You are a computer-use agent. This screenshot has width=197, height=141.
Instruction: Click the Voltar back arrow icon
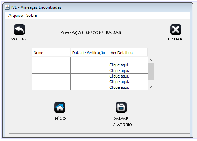pyautogui.click(x=20, y=29)
